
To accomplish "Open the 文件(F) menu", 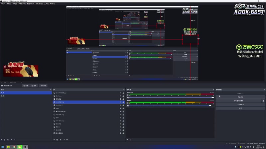I will coord(3,4).
